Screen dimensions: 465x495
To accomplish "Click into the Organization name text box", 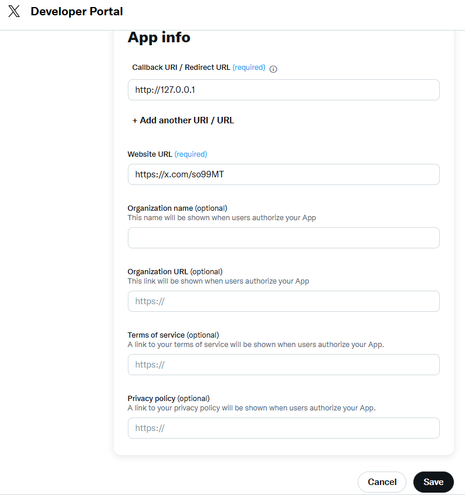I will pos(283,238).
